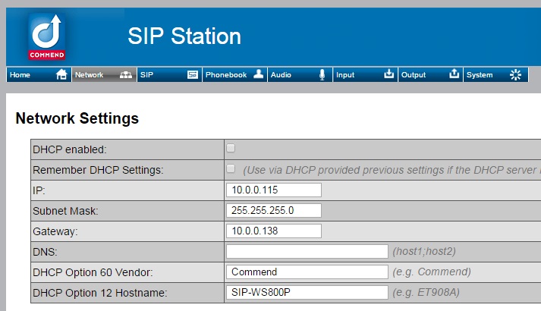Toggle the Remember DHCP Settings checkbox
Viewport: 541px width, 311px height.
231,168
